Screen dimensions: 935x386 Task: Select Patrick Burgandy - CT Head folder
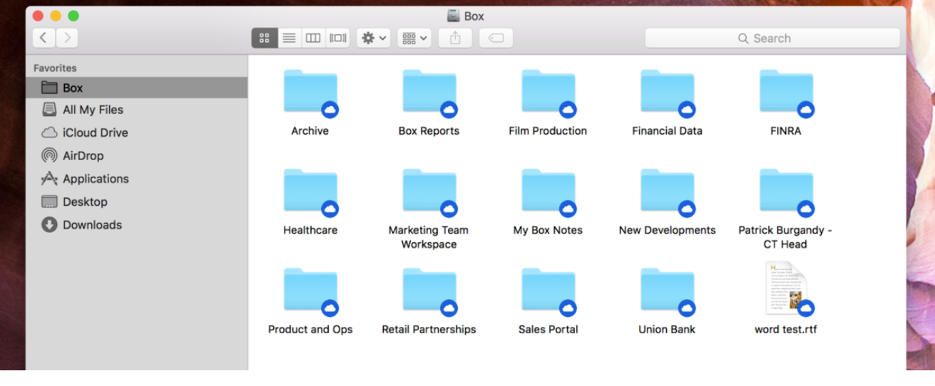[786, 191]
